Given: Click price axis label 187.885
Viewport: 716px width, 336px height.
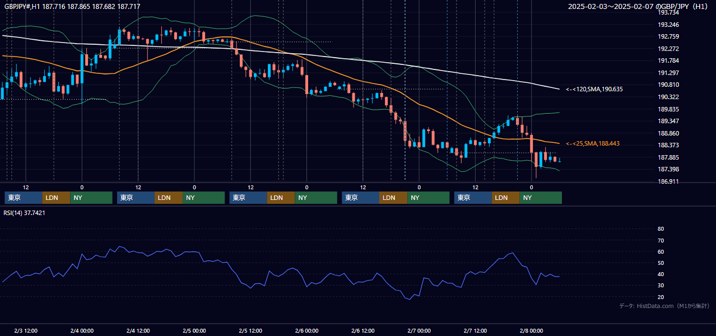Looking at the screenshot, I should coord(668,157).
